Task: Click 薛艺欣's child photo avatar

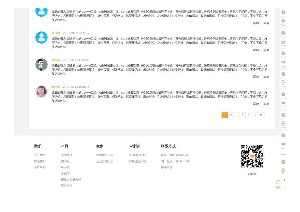Action: (x=41, y=91)
